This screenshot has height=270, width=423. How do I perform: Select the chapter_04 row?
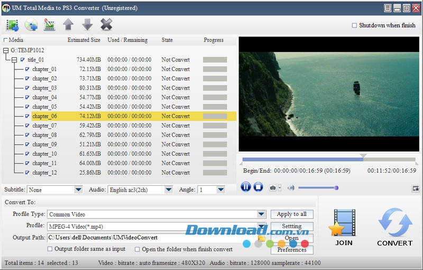[x=134, y=97]
